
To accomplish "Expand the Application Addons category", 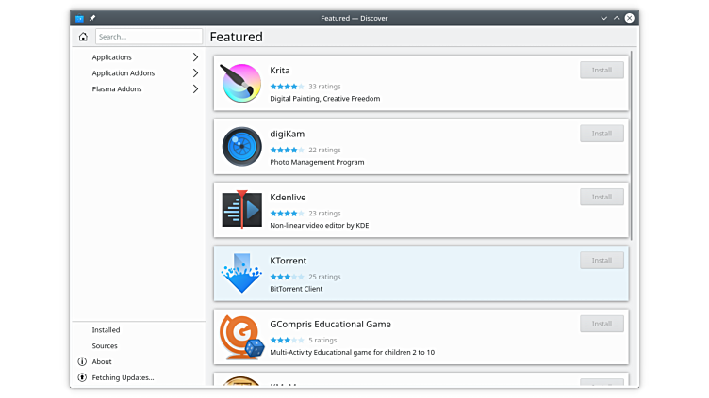I will (x=195, y=73).
